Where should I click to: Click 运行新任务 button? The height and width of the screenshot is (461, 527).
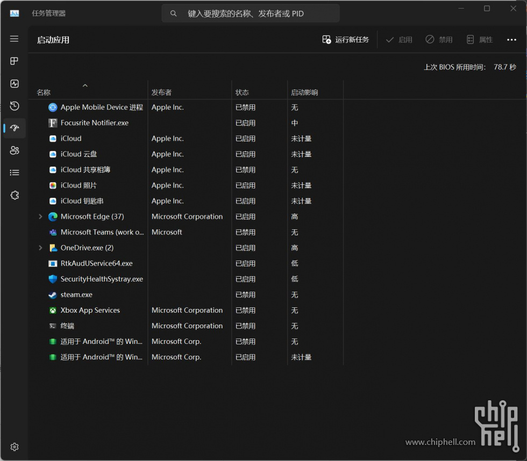tap(345, 40)
